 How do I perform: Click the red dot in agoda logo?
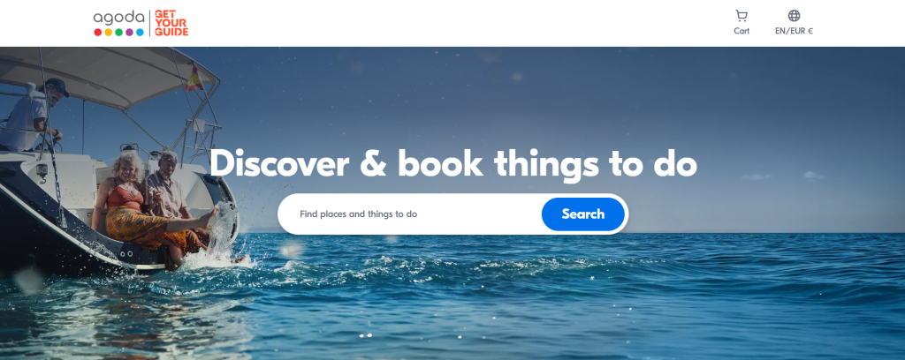pyautogui.click(x=97, y=33)
